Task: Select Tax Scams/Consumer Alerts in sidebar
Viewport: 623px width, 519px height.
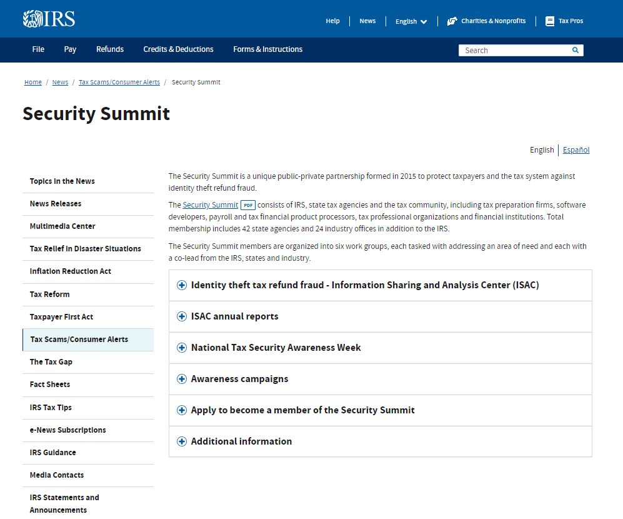Action: tap(88, 340)
